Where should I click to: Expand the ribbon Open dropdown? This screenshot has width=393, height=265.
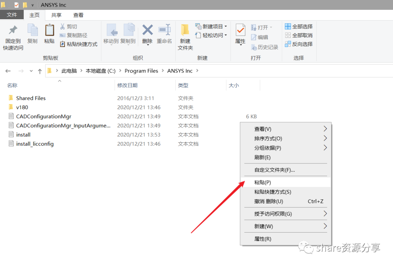tap(271, 27)
